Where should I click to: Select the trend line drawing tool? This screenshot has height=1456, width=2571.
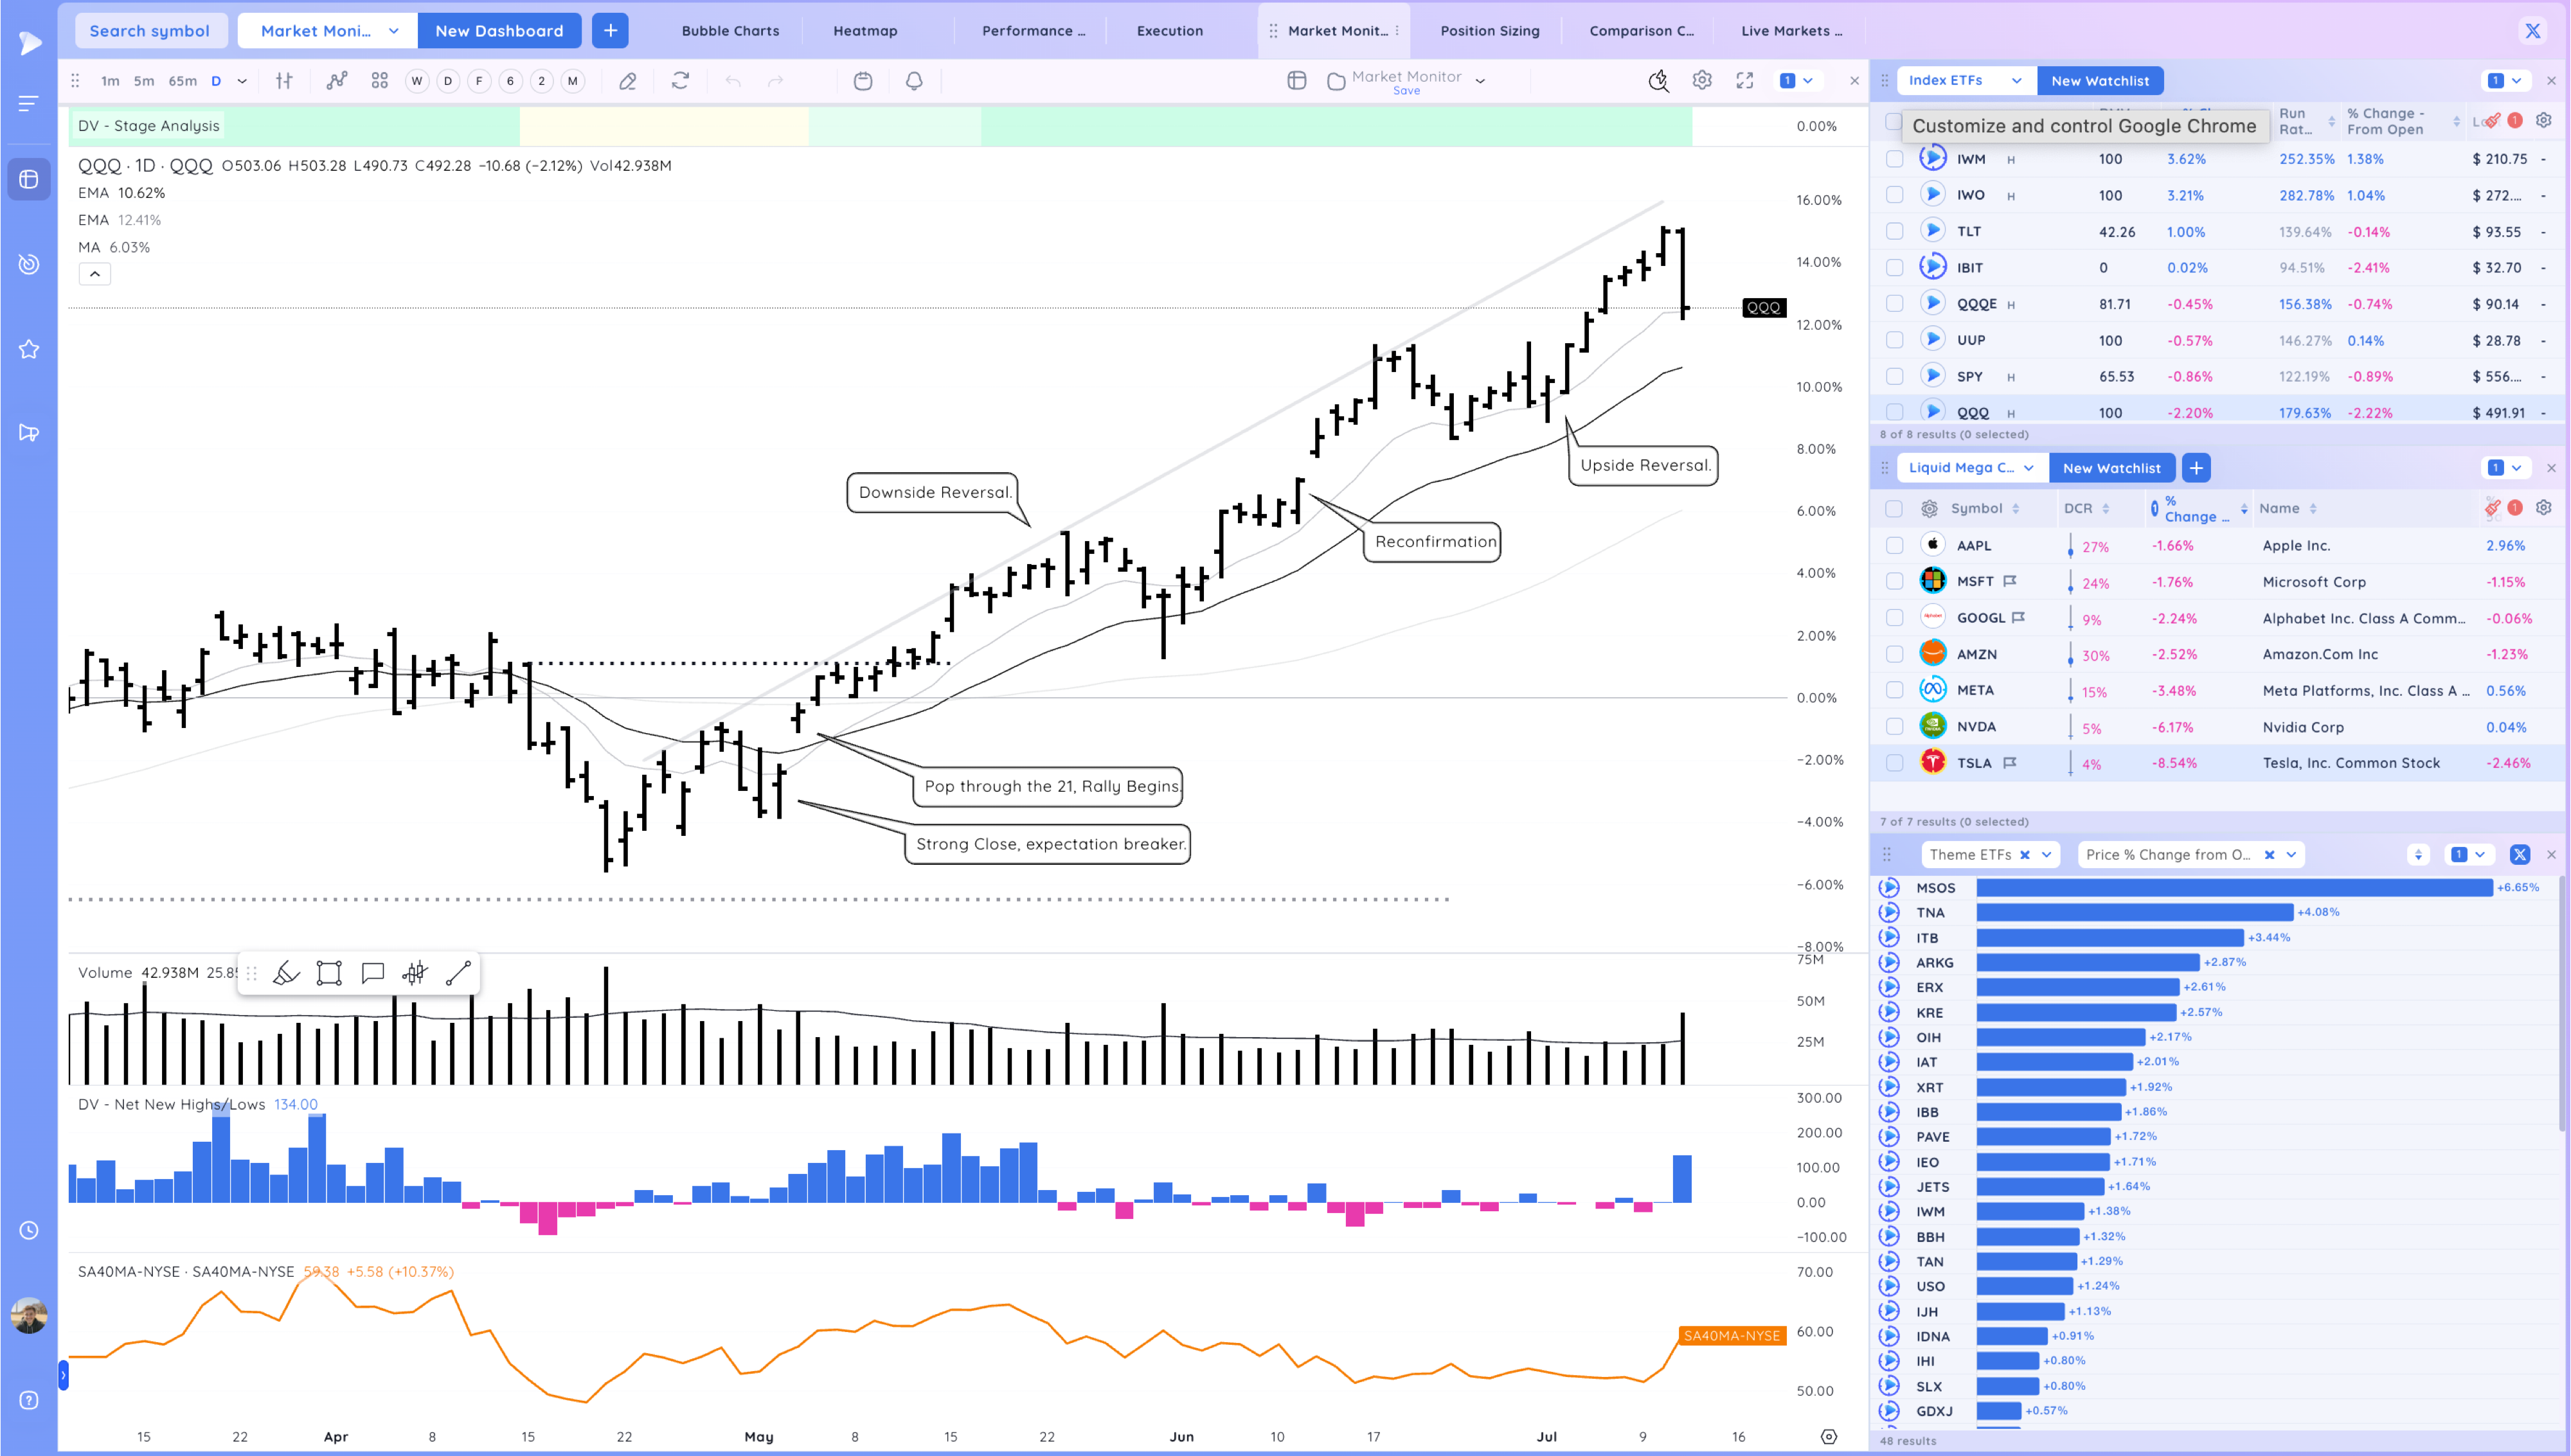(458, 973)
